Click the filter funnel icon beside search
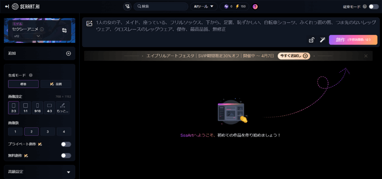Viewport: 382px width, 179px height. click(127, 7)
